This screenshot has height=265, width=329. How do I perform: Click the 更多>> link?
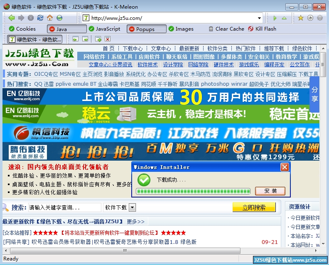136,222
